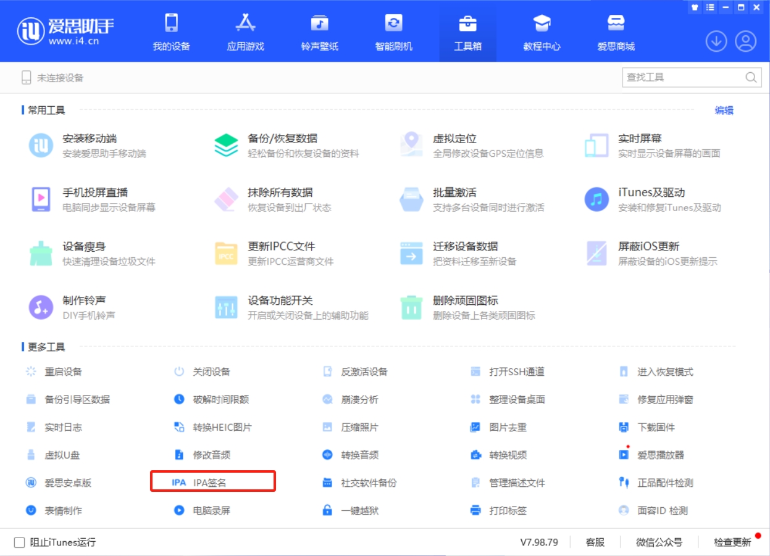
Task: Open 下载固件 tool
Action: (x=647, y=428)
